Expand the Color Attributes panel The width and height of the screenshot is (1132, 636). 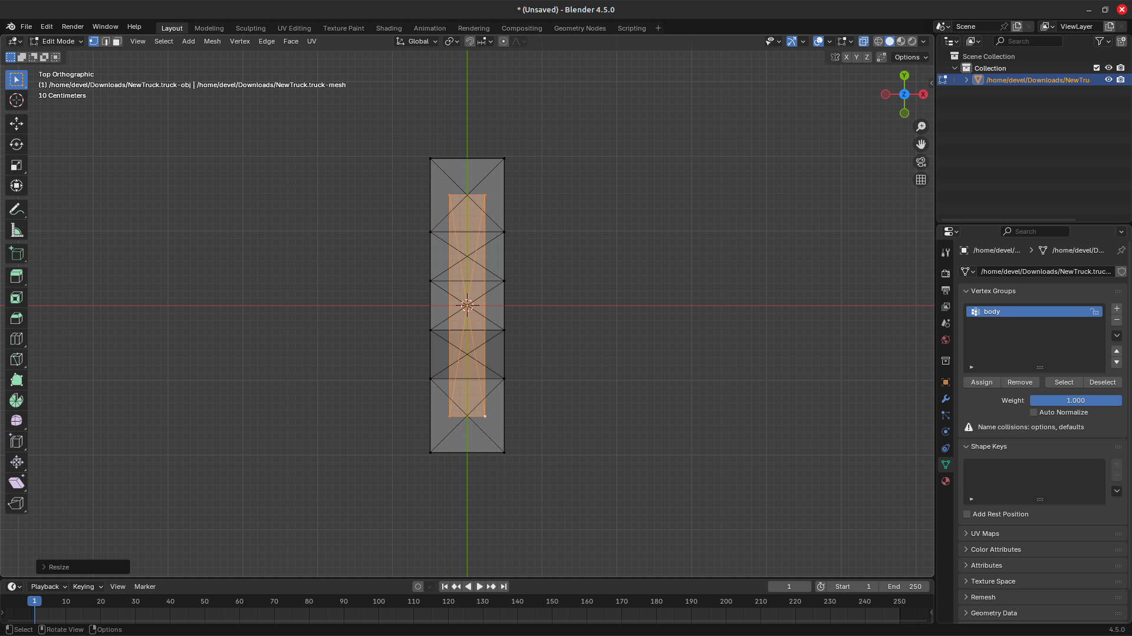pyautogui.click(x=966, y=549)
